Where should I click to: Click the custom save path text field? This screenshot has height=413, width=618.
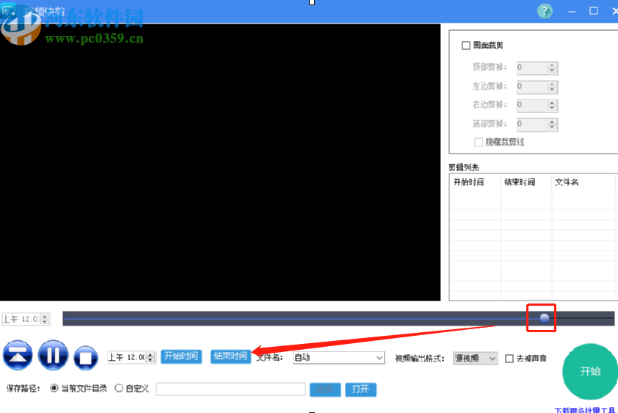tap(230, 389)
